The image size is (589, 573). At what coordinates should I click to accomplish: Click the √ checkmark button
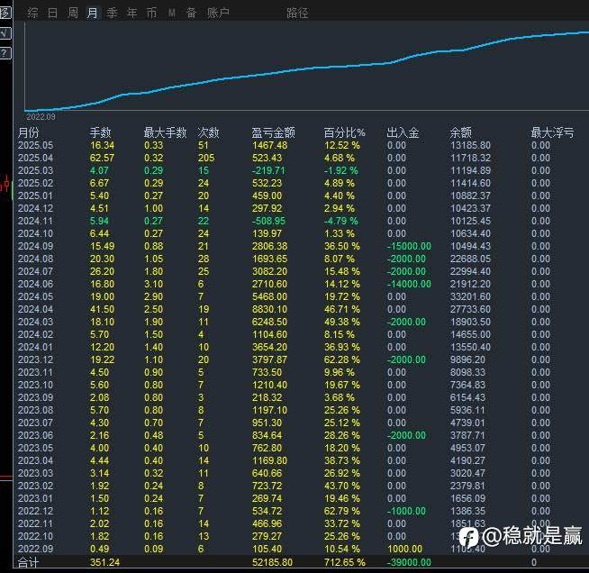[5, 33]
